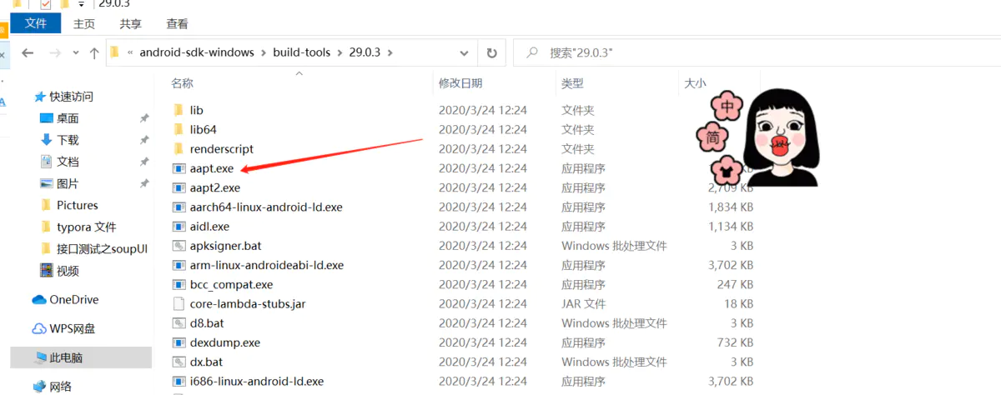Select the renderscript folder icon
Screen dimensions: 1001x395
coord(178,149)
